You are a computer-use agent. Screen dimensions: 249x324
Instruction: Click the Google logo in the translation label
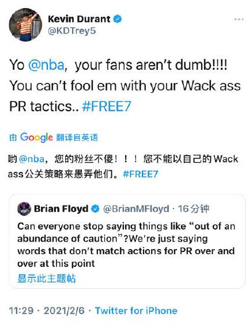[36, 137]
